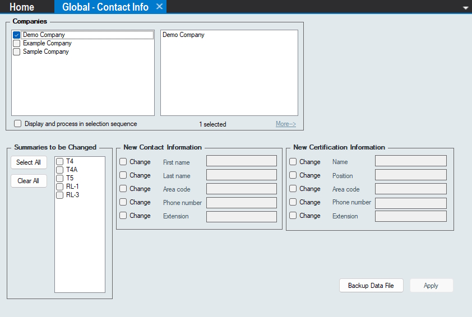Click the Backup Data File button

point(371,286)
